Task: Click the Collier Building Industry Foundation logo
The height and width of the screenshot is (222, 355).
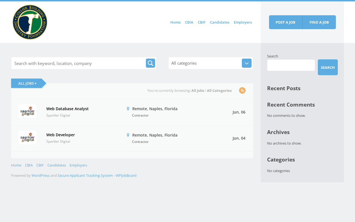Action: 30,22
